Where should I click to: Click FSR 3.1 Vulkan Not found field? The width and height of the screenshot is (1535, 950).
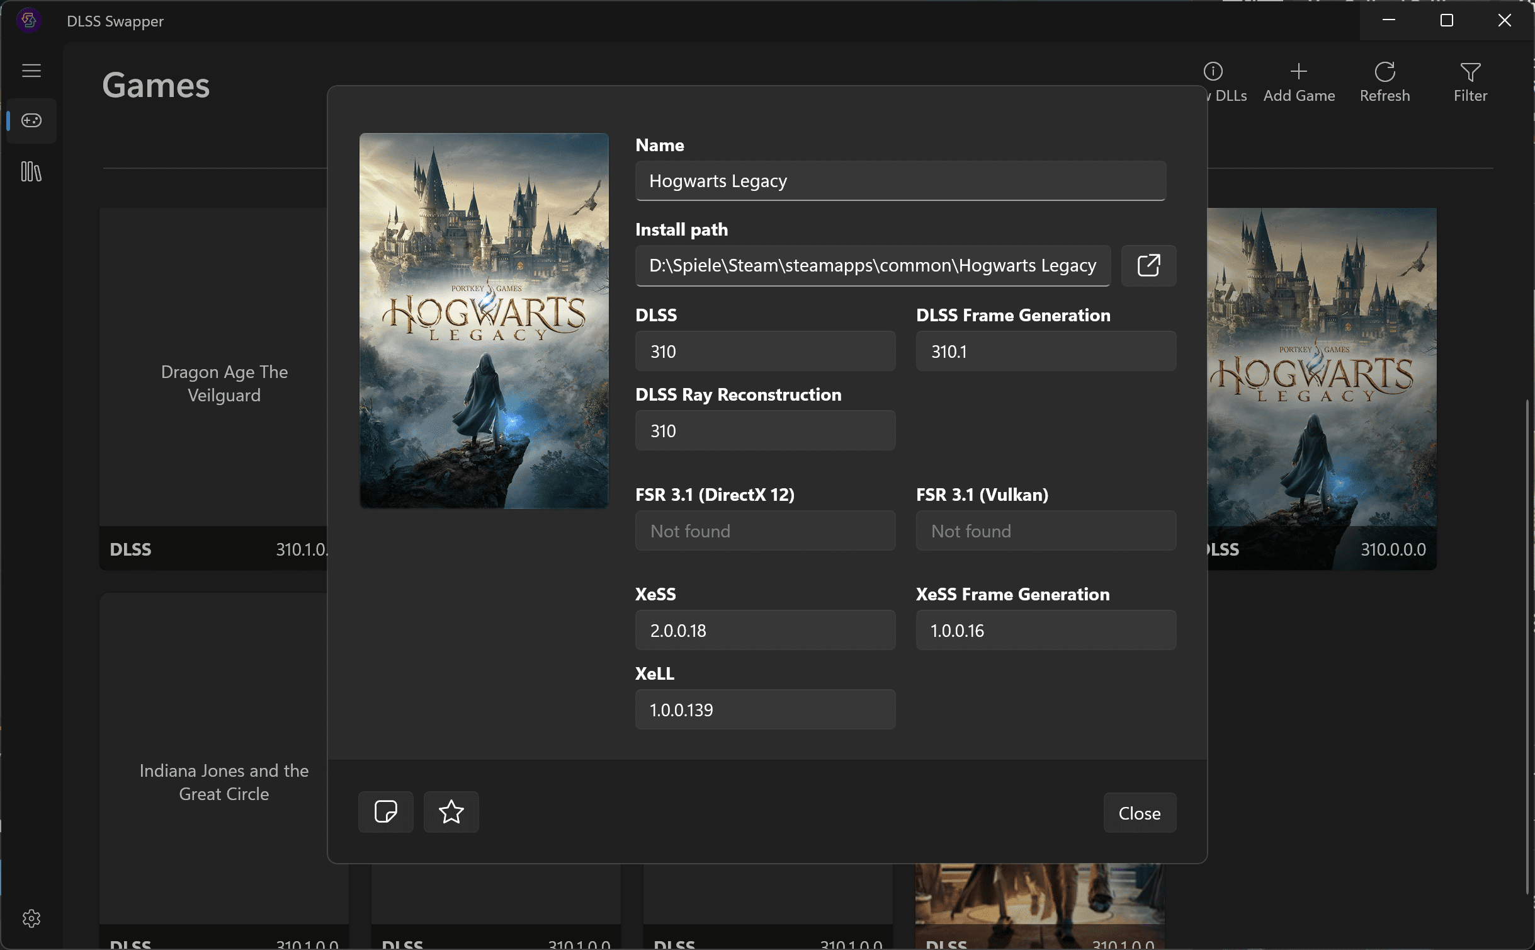click(1046, 530)
